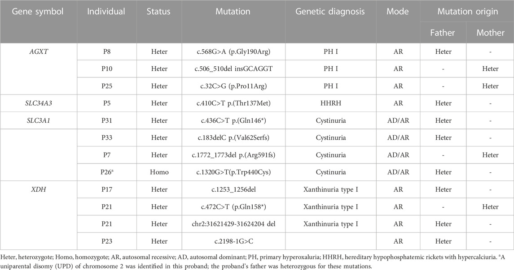
Task: Select the Status column header
Action: [x=158, y=12]
